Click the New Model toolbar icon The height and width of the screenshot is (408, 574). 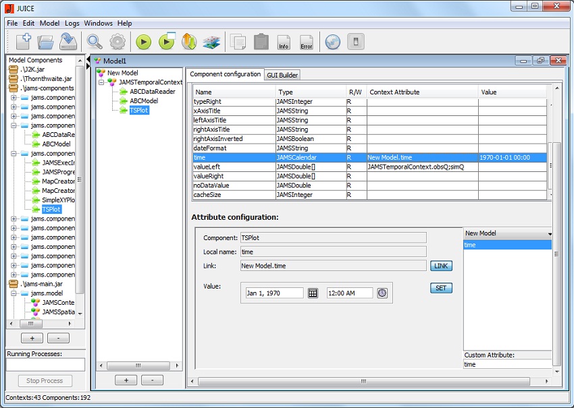click(23, 42)
